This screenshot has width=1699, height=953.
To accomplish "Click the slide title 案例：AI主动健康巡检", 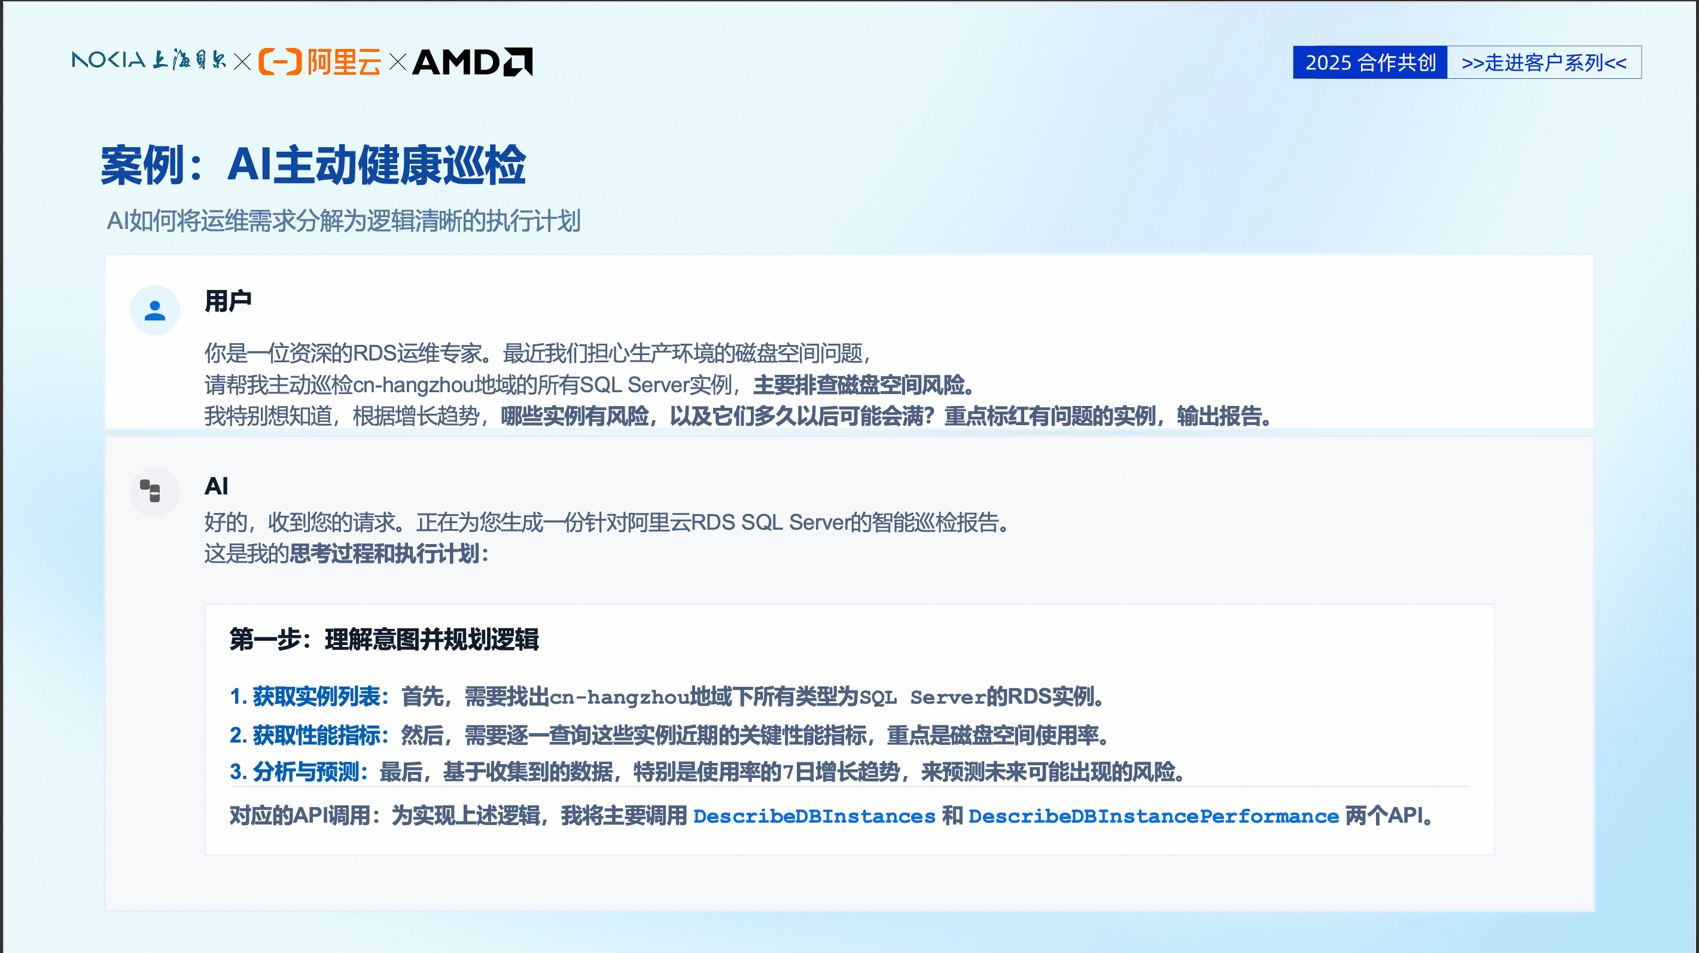I will (x=313, y=165).
